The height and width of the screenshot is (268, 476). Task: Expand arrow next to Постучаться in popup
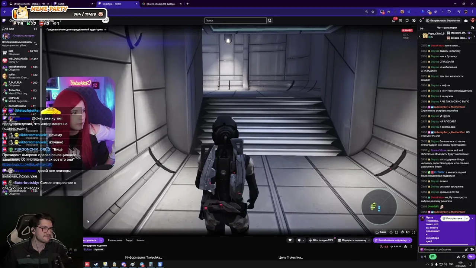click(x=467, y=218)
